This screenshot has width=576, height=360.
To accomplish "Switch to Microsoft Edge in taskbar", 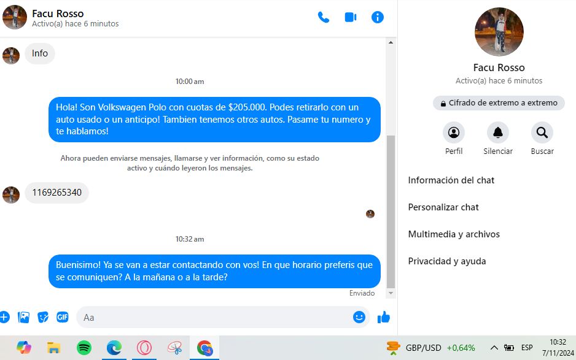I will (114, 348).
